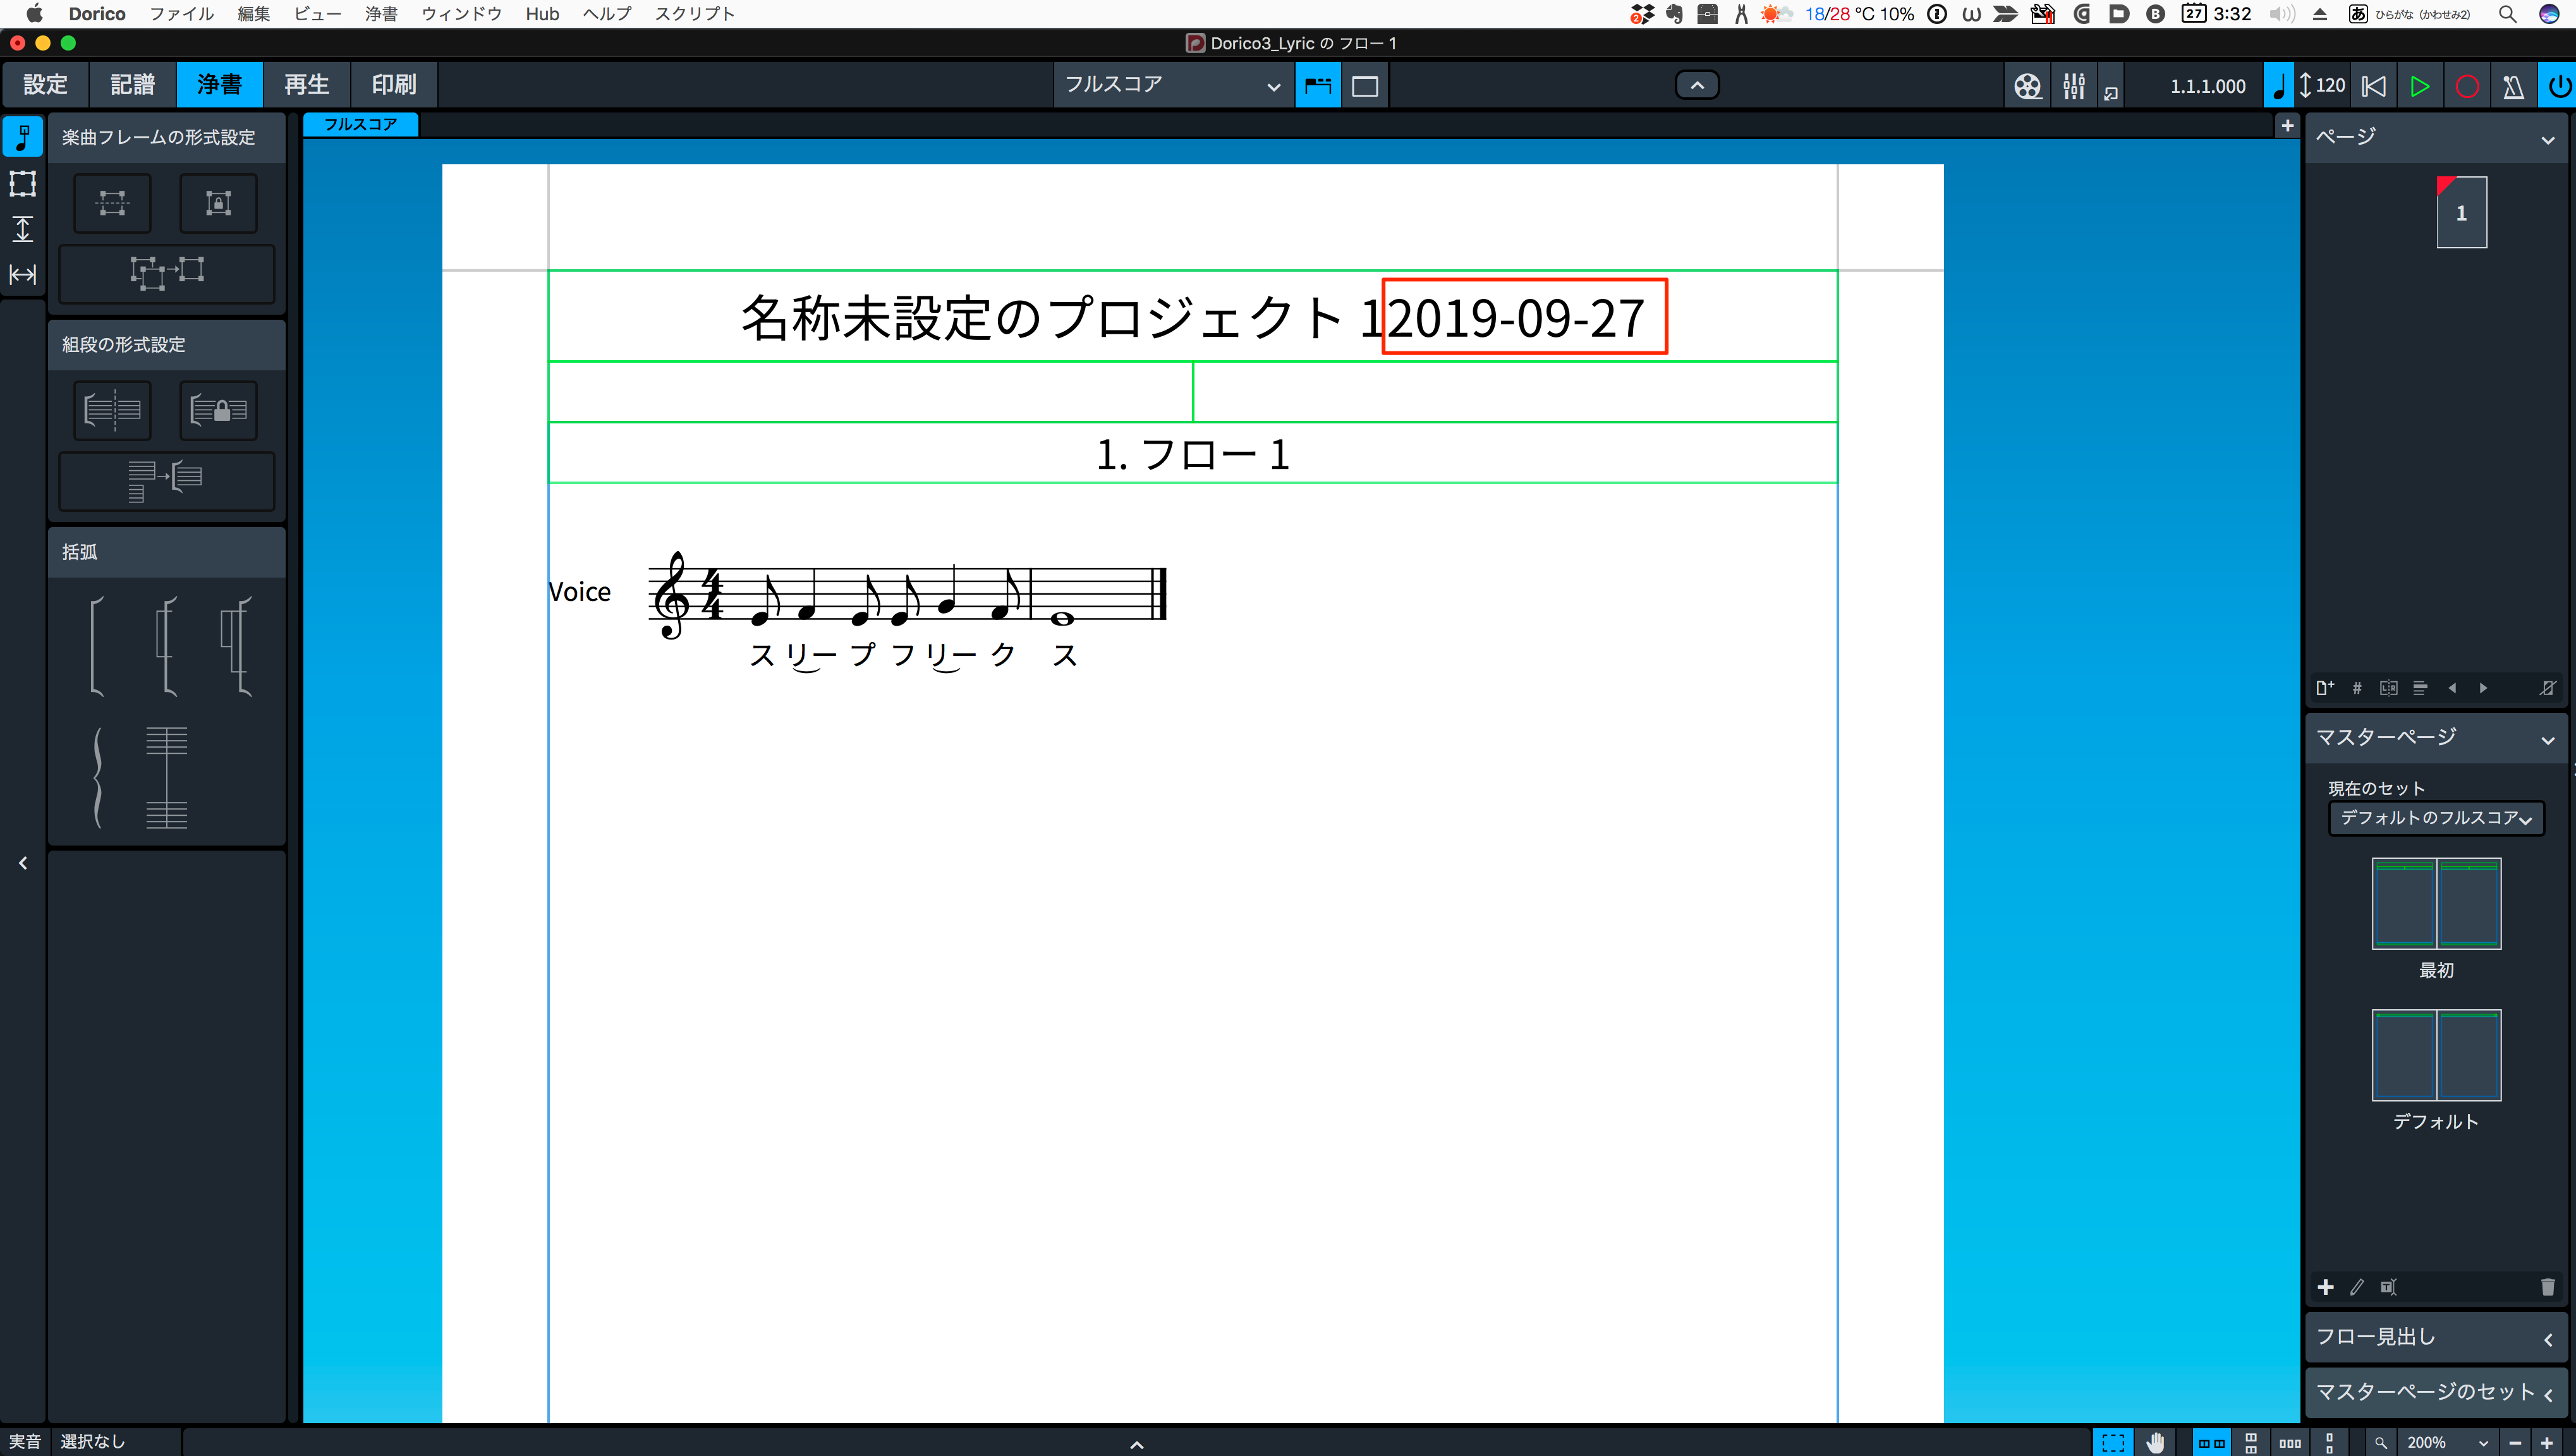Select the Graphic Editing tool in the left toolbox

tap(22, 137)
